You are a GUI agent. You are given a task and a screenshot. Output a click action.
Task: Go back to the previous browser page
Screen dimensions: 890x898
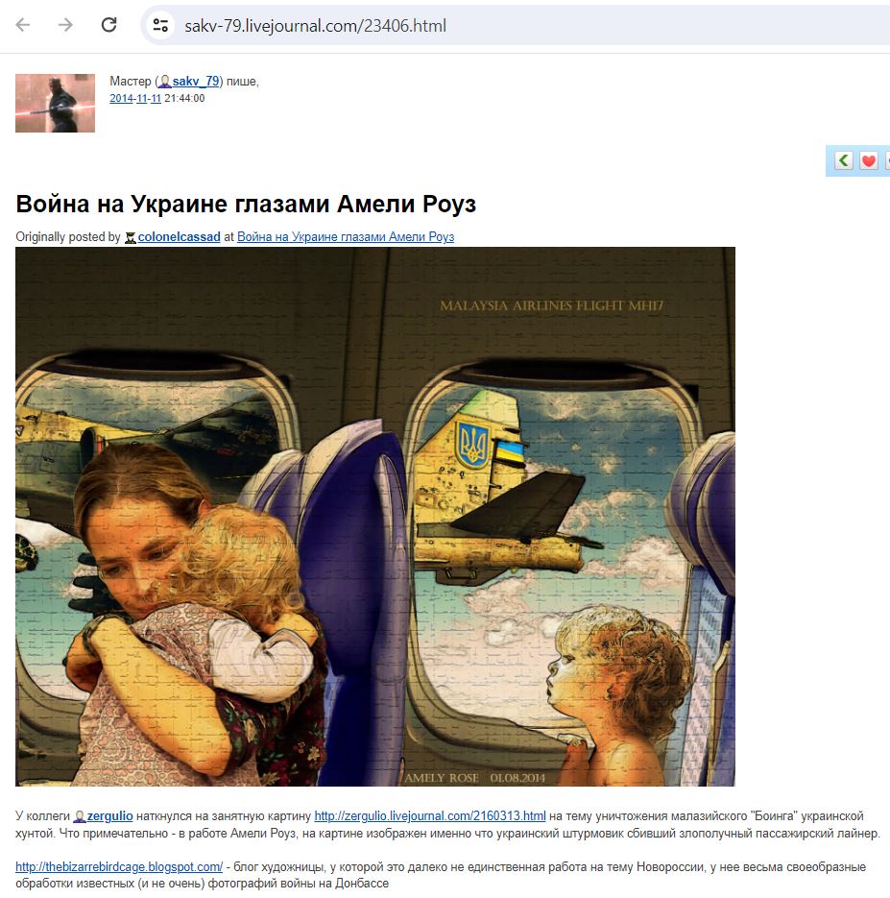point(23,25)
